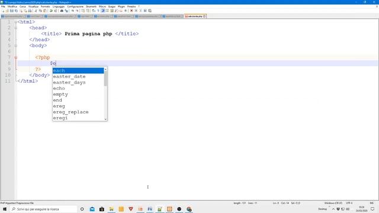379x213 pixels.
Task: Click the Close All toolbar icon
Action: point(25,11)
